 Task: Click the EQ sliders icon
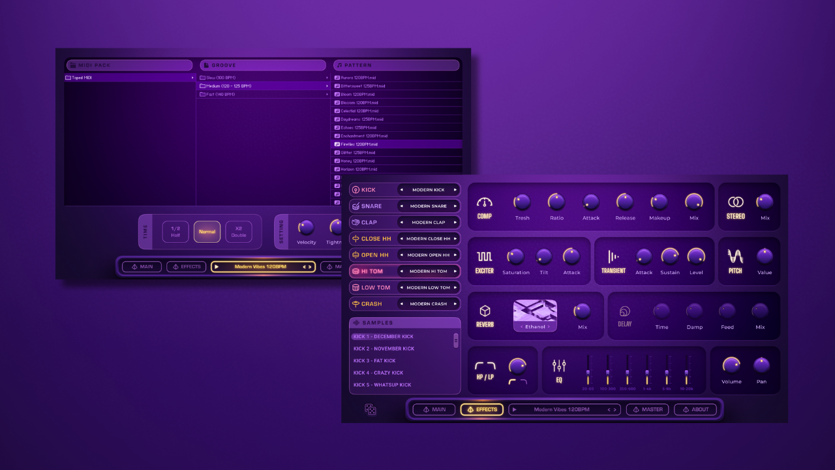point(559,366)
